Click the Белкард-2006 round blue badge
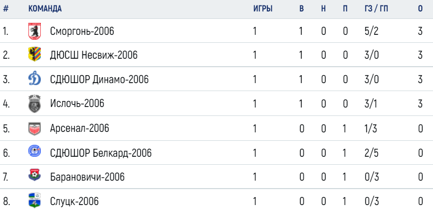433x210 pixels. coord(34,151)
